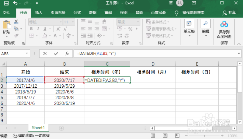The width and height of the screenshot is (244, 139).
Task: Click cell containing 2018/5/19
Action: click(x=26, y=92)
